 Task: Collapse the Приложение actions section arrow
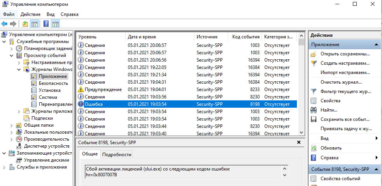tap(376, 45)
